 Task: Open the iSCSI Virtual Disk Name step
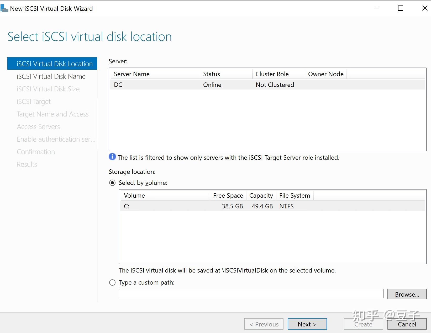(x=51, y=76)
